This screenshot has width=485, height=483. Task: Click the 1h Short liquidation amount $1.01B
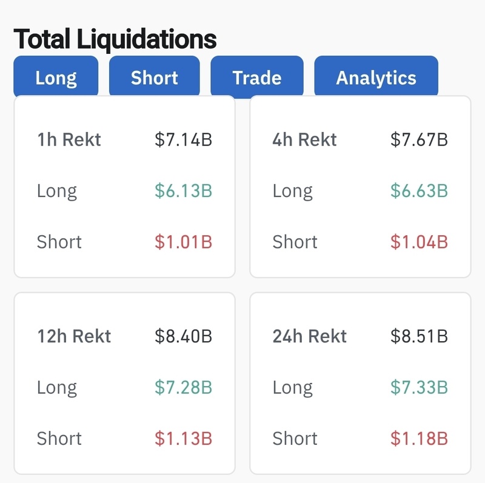pos(183,242)
